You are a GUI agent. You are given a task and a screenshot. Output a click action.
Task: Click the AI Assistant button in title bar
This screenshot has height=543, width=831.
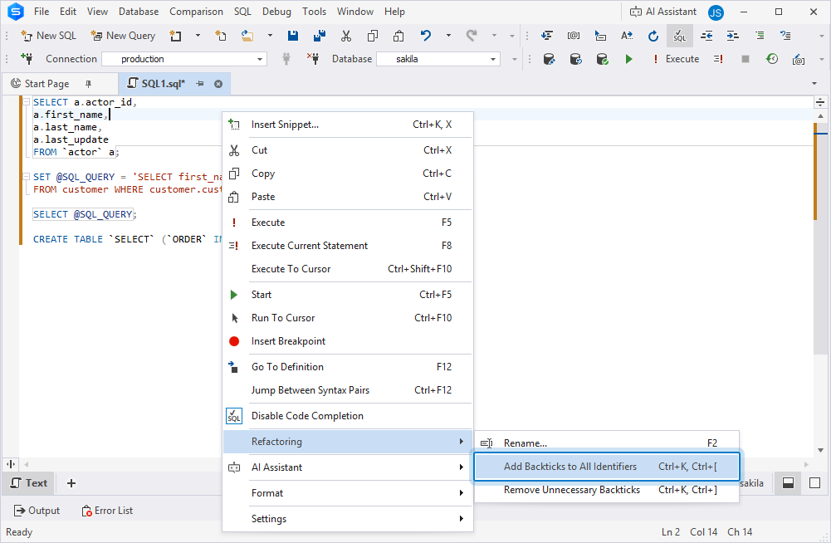pos(663,12)
